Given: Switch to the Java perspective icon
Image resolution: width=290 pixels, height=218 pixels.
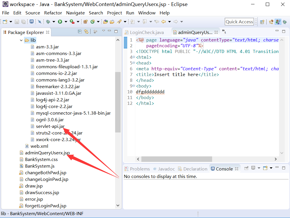Looking at the screenshot, I should [278, 22].
